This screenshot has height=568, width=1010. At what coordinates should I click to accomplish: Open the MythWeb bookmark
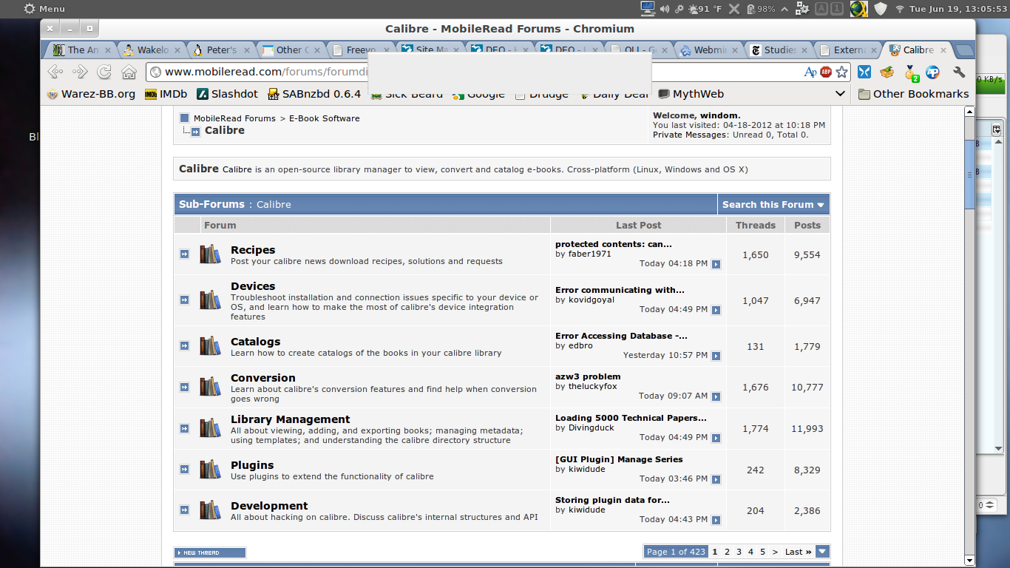pos(691,94)
